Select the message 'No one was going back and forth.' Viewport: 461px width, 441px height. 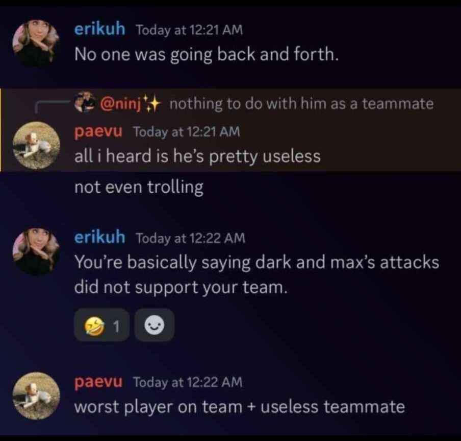click(x=207, y=55)
